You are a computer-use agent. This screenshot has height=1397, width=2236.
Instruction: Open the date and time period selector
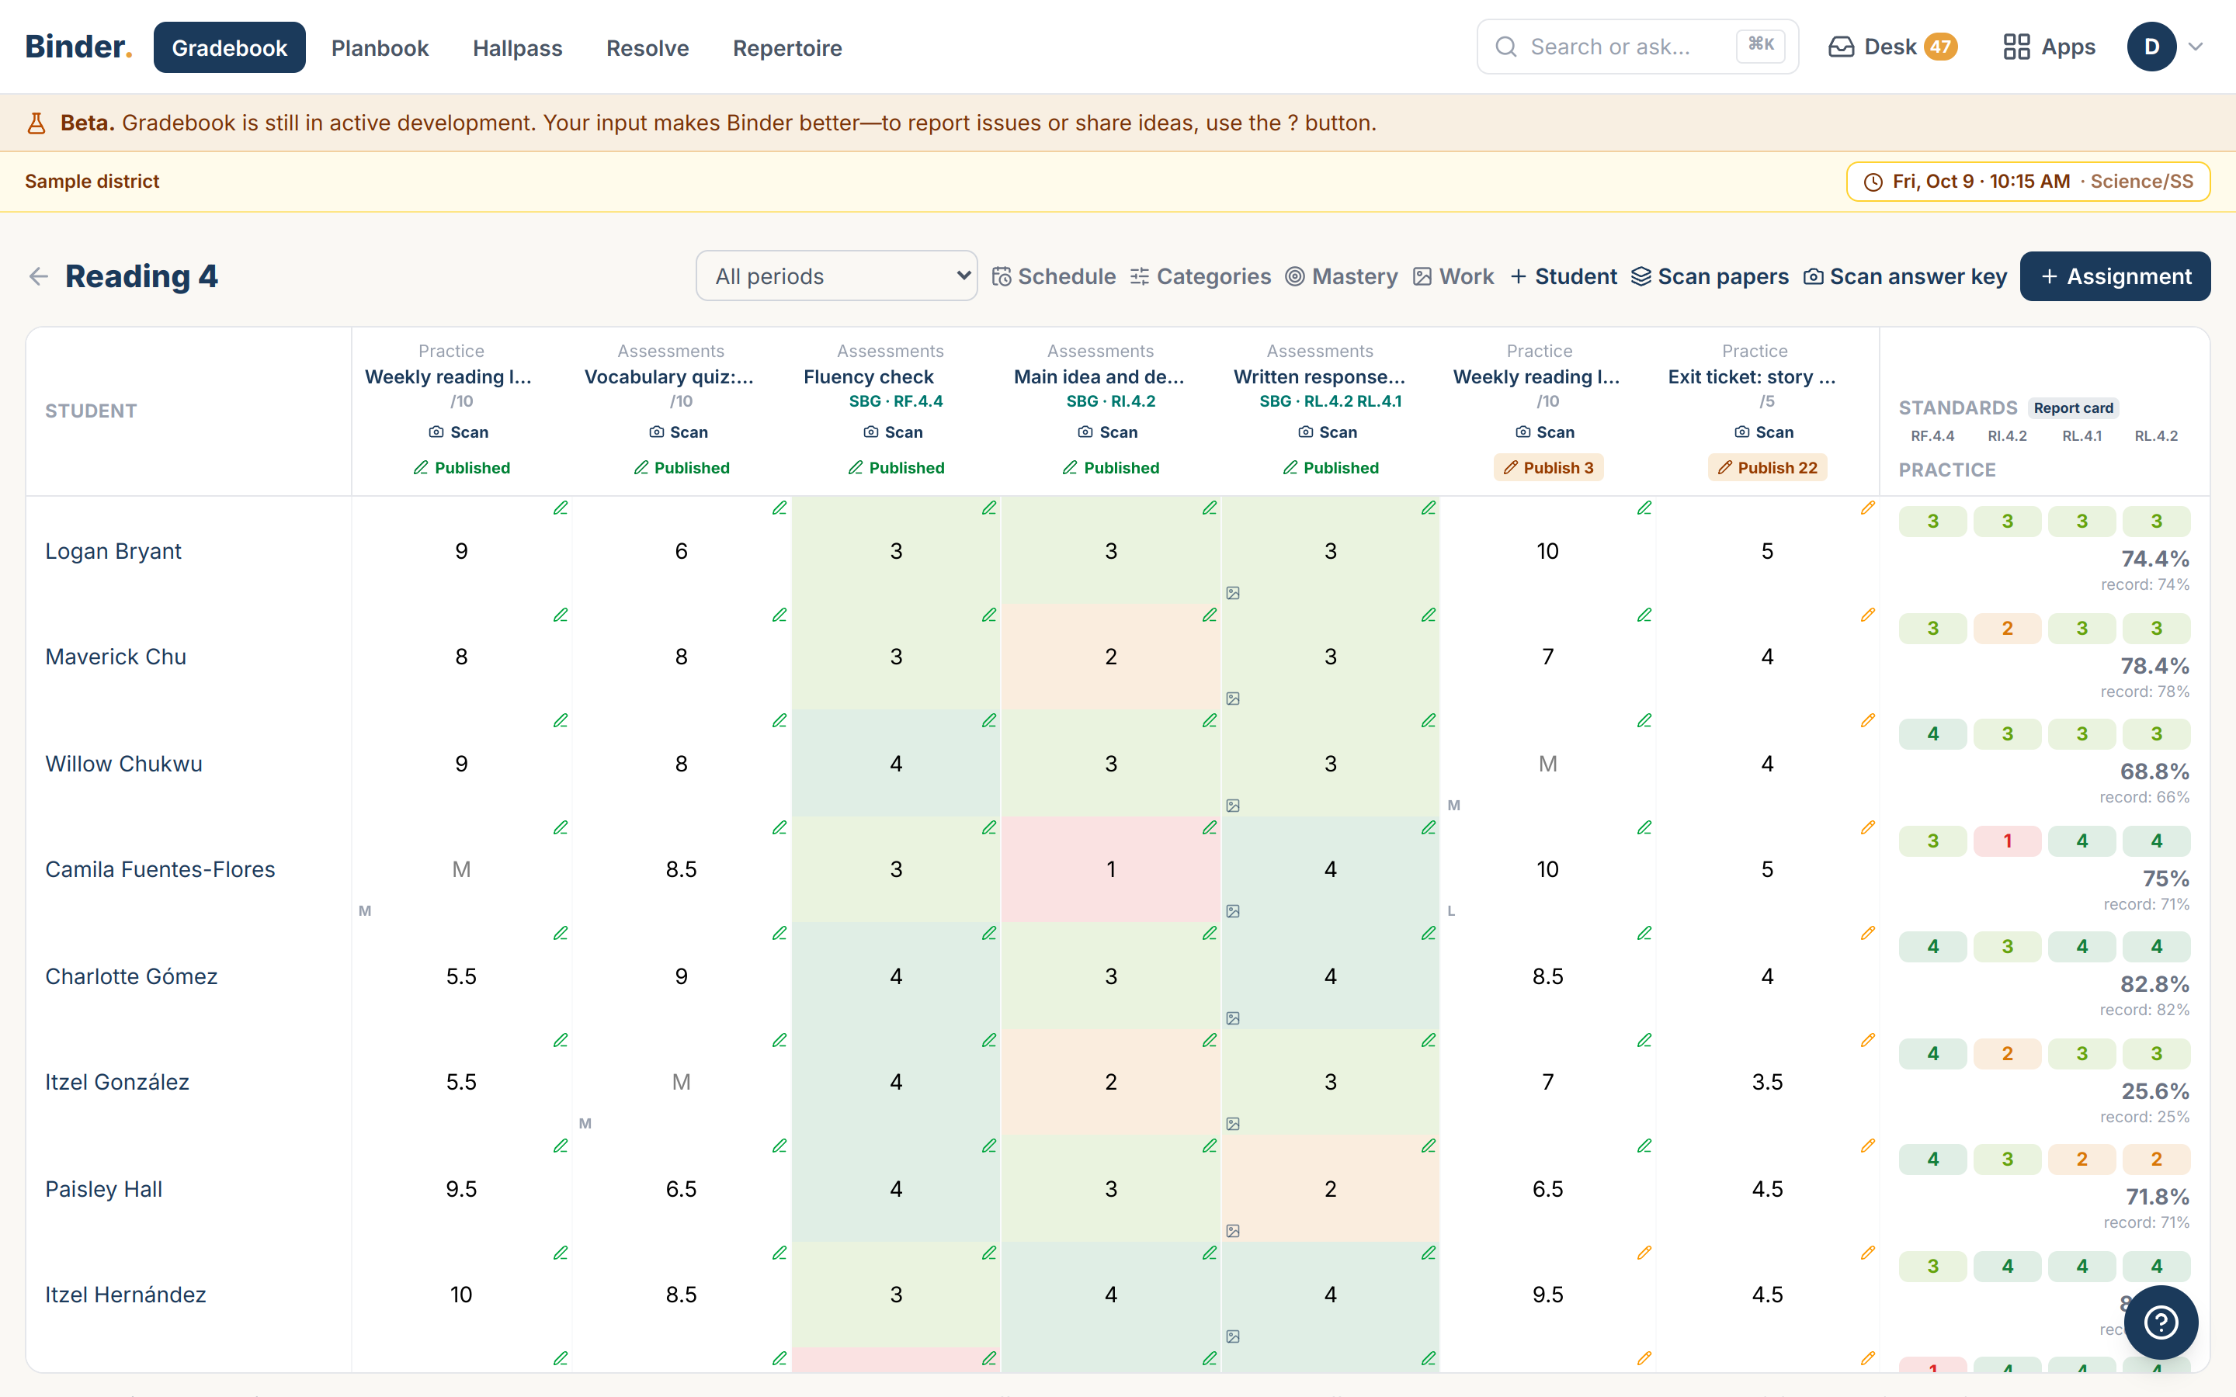coord(2028,181)
